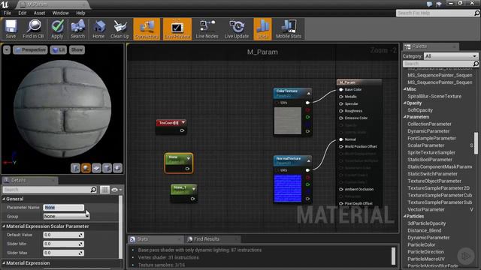The height and width of the screenshot is (270, 481).
Task: Select custom mesh preview icon
Action: pyautogui.click(x=117, y=168)
